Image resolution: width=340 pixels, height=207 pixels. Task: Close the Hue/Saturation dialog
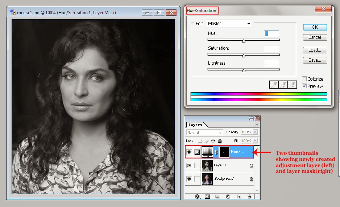click(323, 9)
